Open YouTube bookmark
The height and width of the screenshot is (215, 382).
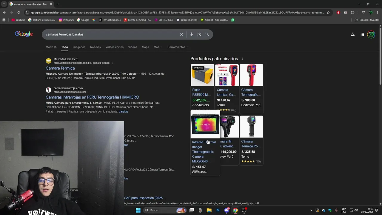coord(19,20)
